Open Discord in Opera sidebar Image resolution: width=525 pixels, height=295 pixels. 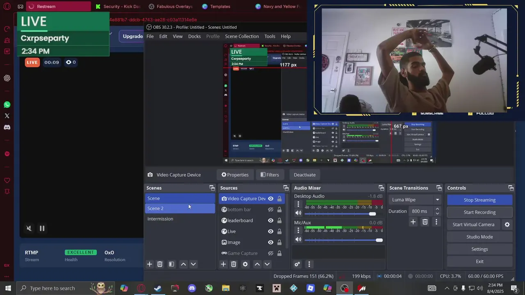coord(7,127)
